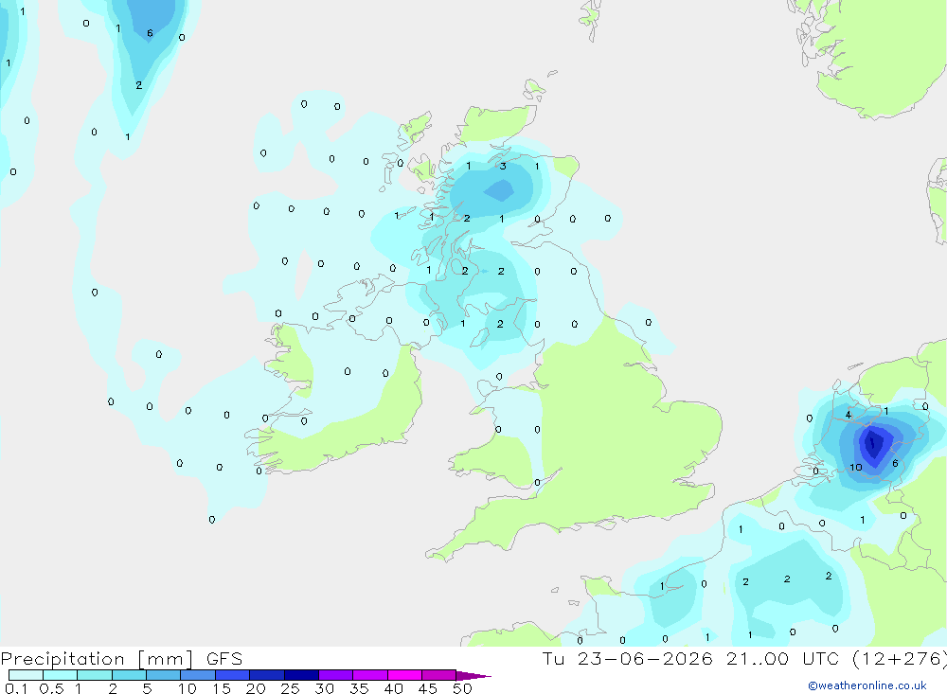This screenshot has height=694, width=947.
Task: Click the 45–50 mm legend color swatch
Action: point(438,675)
